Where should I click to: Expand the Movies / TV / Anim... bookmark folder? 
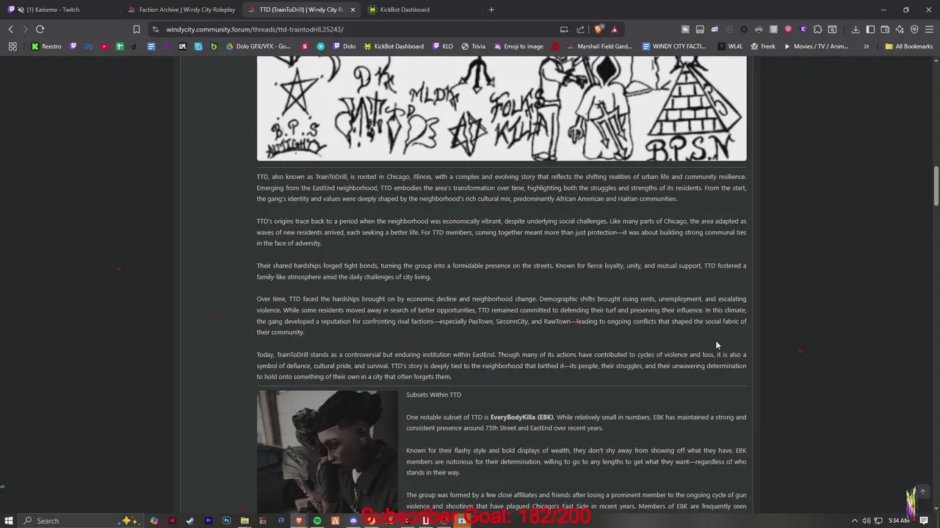tap(815, 46)
